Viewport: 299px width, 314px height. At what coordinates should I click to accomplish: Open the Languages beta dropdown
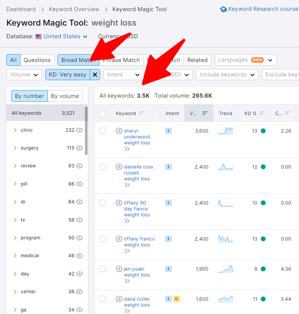point(246,60)
